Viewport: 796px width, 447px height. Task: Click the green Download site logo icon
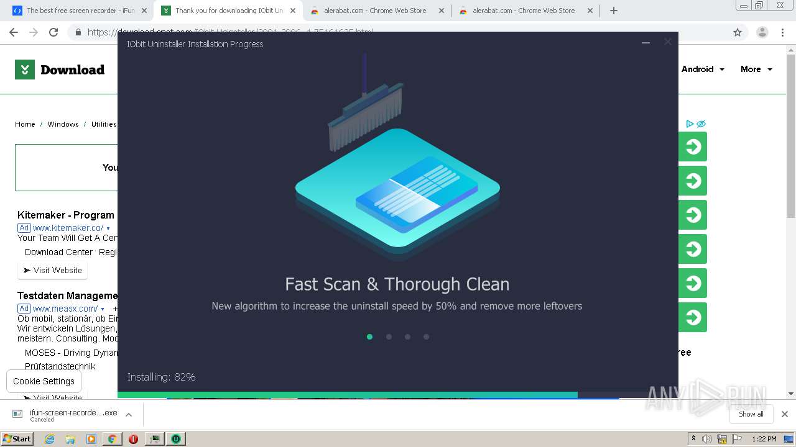[25, 70]
